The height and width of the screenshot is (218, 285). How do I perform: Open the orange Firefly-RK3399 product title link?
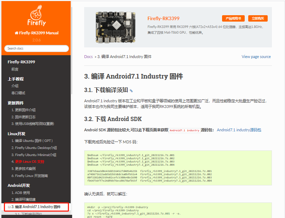click(x=163, y=18)
